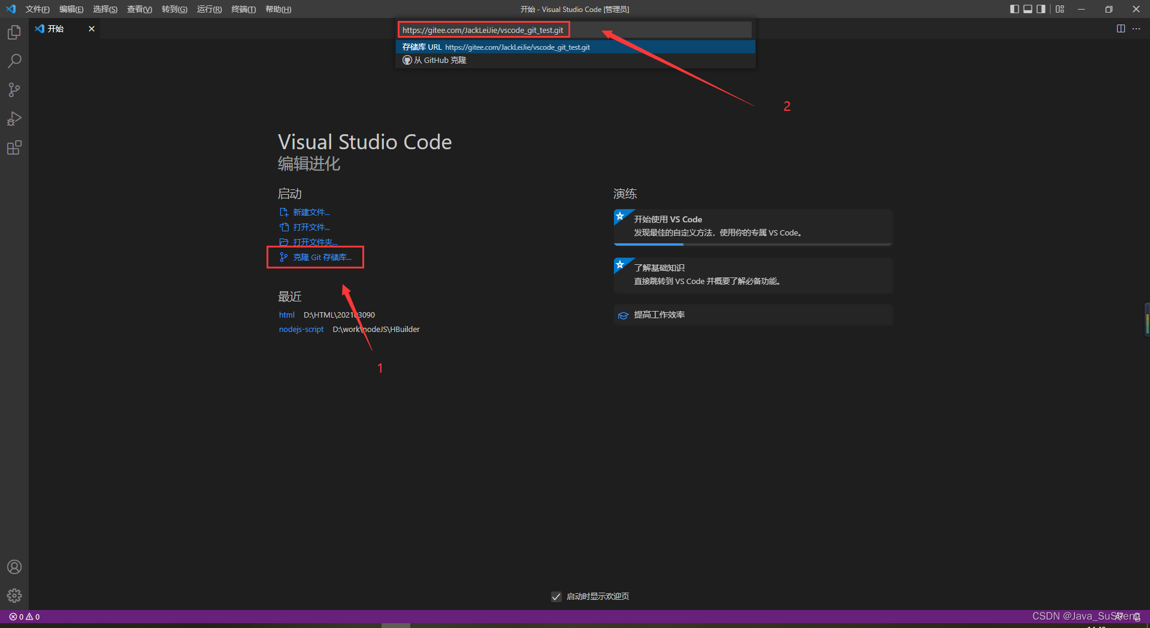The image size is (1150, 628).
Task: Toggle the primary side bar layout icon
Action: [x=1014, y=9]
